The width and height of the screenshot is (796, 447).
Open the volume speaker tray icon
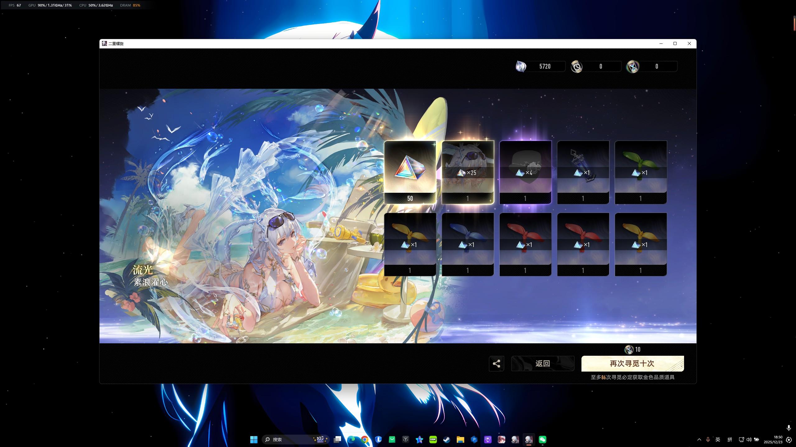point(749,440)
